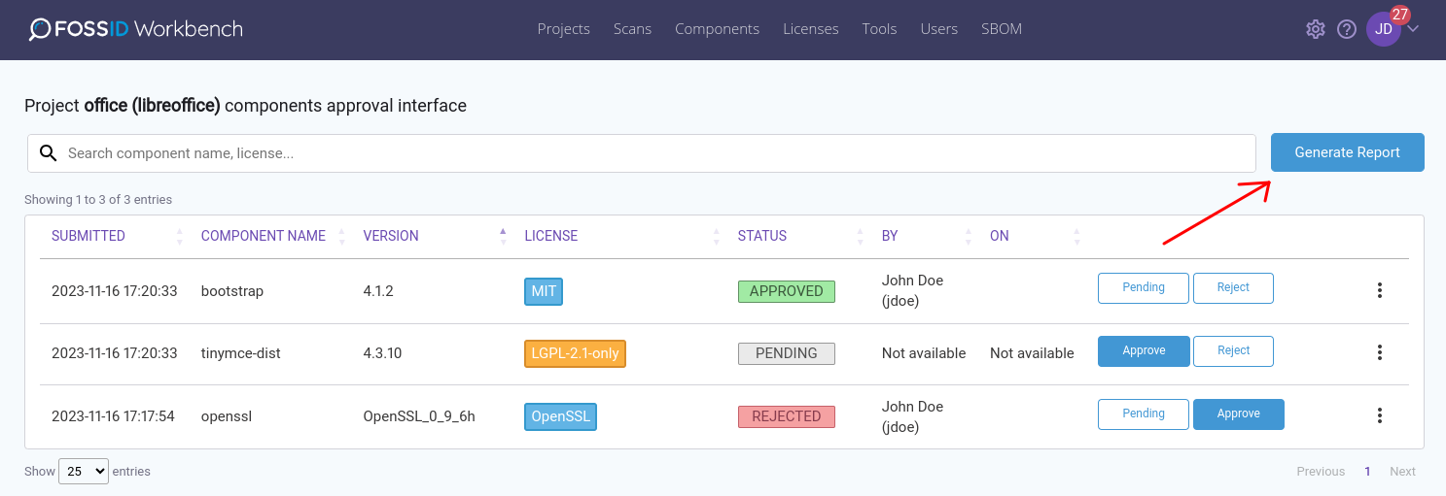This screenshot has height=496, width=1446.
Task: Approve the tinymce-dist component
Action: (1144, 351)
